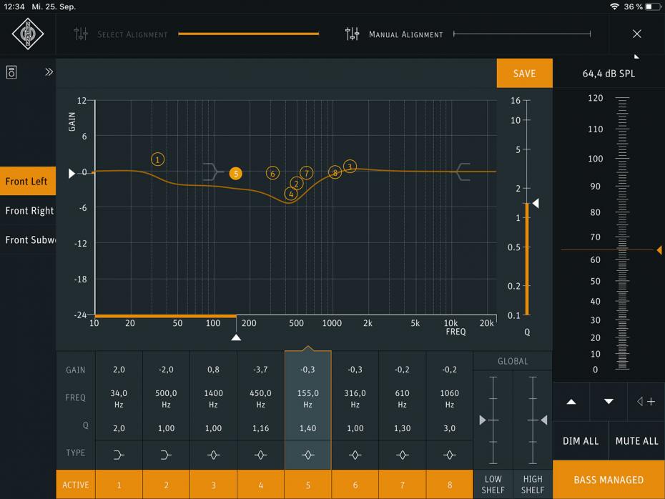This screenshot has height=499, width=665.
Task: Switch to the Manual Alignment tab
Action: pyautogui.click(x=405, y=34)
